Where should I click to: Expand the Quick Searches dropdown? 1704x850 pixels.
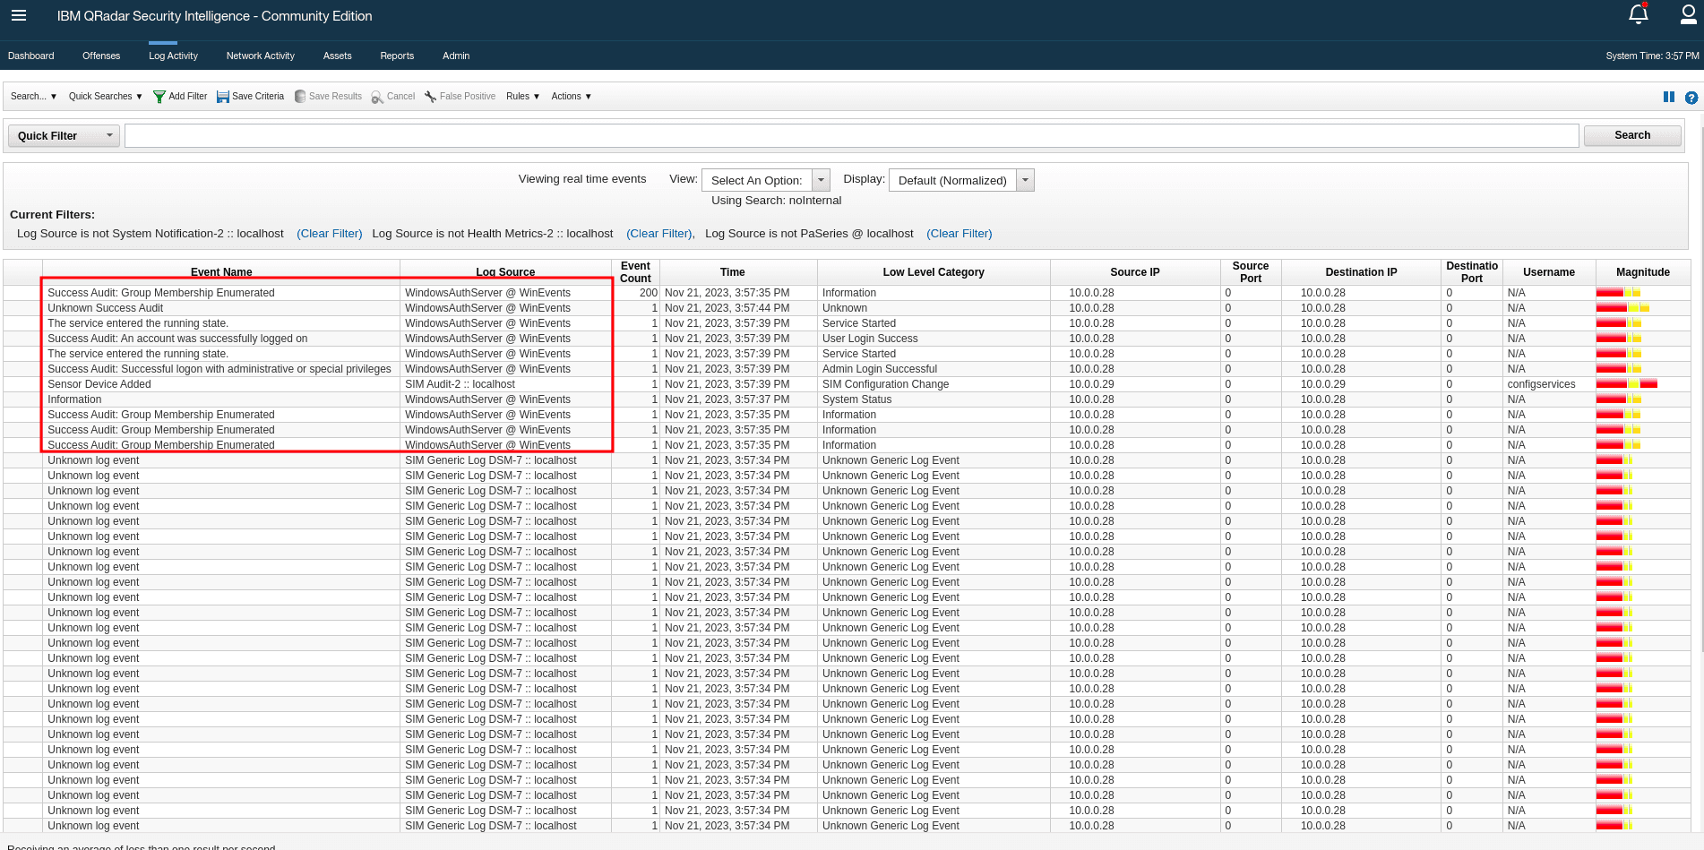[105, 97]
